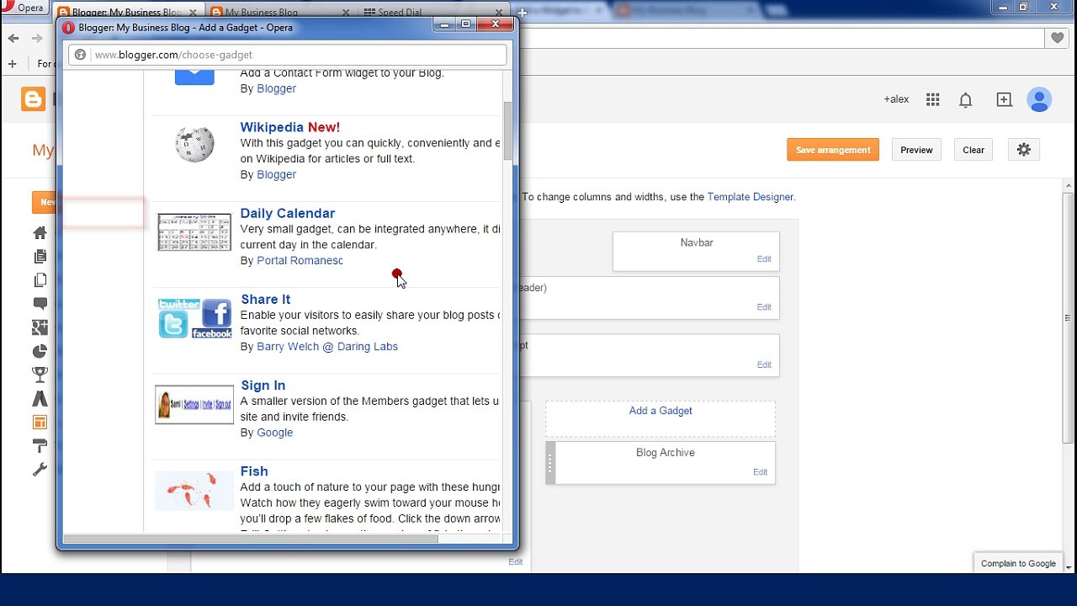Open the Posts icon in Blogger sidebar
1077x606 pixels.
click(40, 257)
